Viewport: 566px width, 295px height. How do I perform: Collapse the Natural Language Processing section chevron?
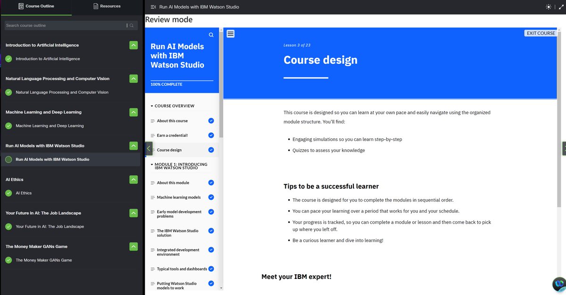click(133, 79)
